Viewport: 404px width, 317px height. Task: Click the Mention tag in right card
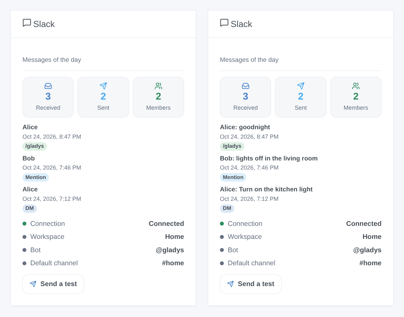coord(233,177)
